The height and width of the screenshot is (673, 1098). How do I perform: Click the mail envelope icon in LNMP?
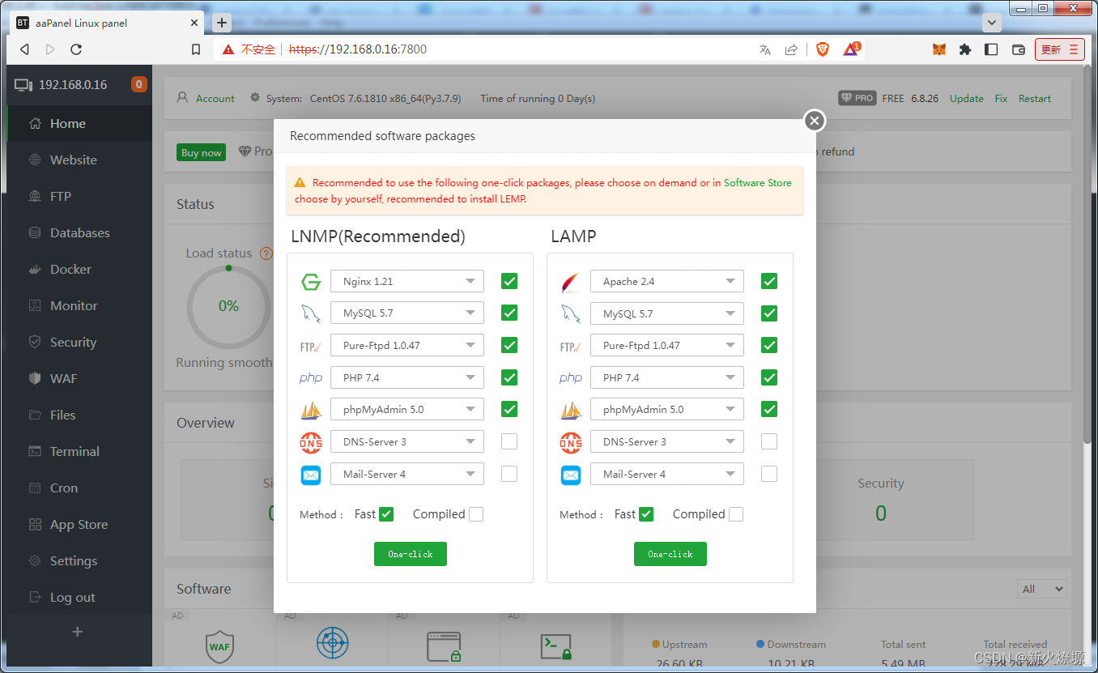[x=311, y=475]
